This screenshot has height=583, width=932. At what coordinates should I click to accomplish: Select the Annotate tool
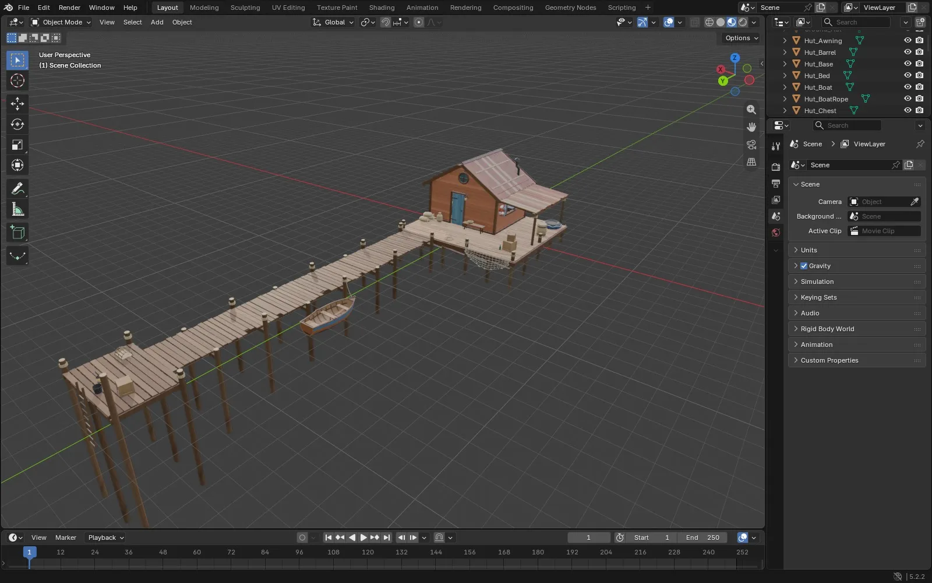coord(17,189)
